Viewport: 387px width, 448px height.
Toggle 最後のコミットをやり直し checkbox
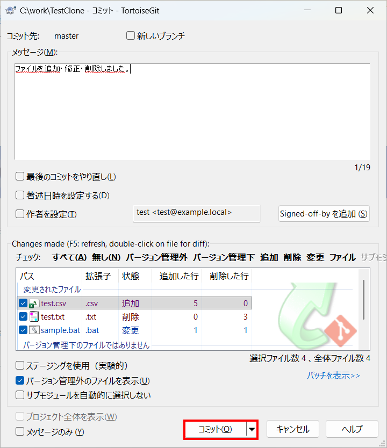(x=20, y=176)
